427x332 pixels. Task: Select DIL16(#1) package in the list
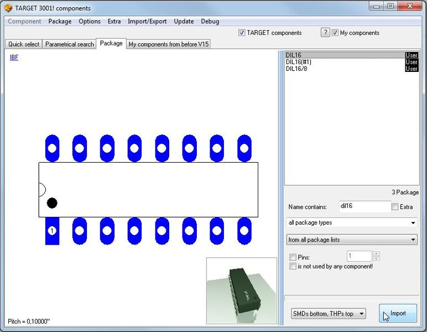coord(352,62)
